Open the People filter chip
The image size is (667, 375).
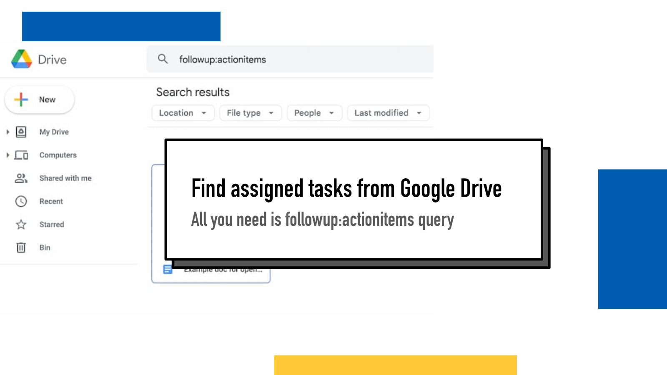point(314,112)
